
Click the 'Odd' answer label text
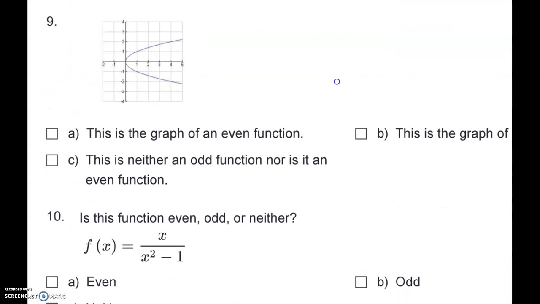(408, 282)
